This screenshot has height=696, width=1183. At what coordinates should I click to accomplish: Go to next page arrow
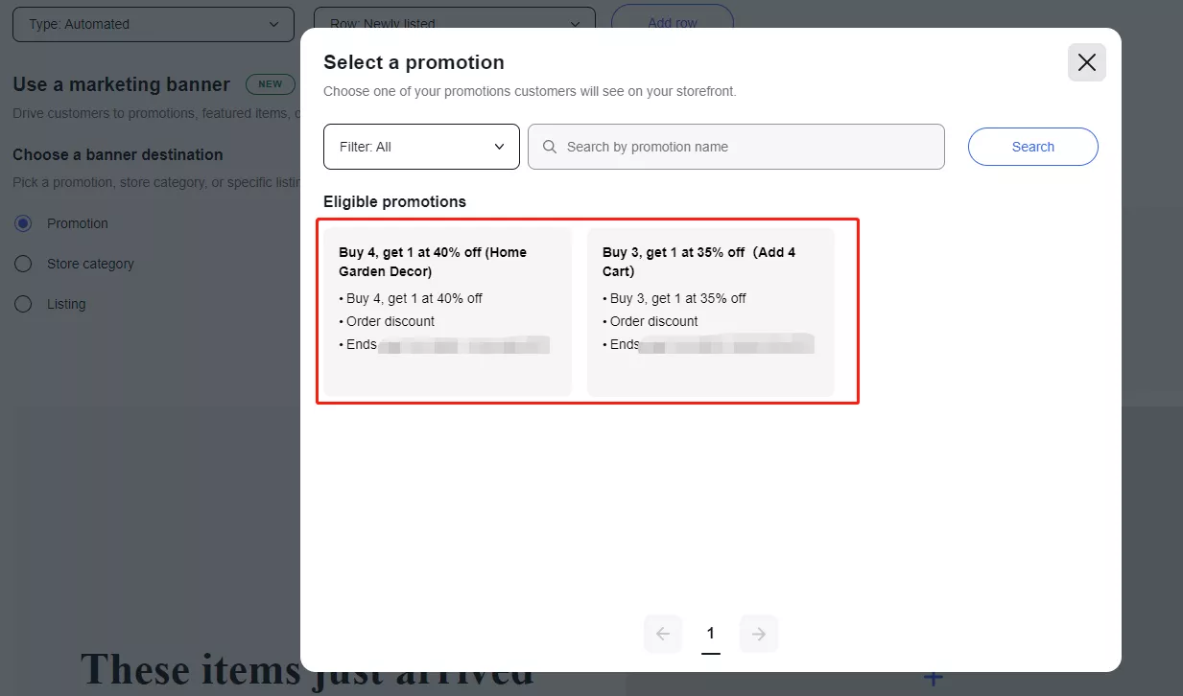pos(759,634)
